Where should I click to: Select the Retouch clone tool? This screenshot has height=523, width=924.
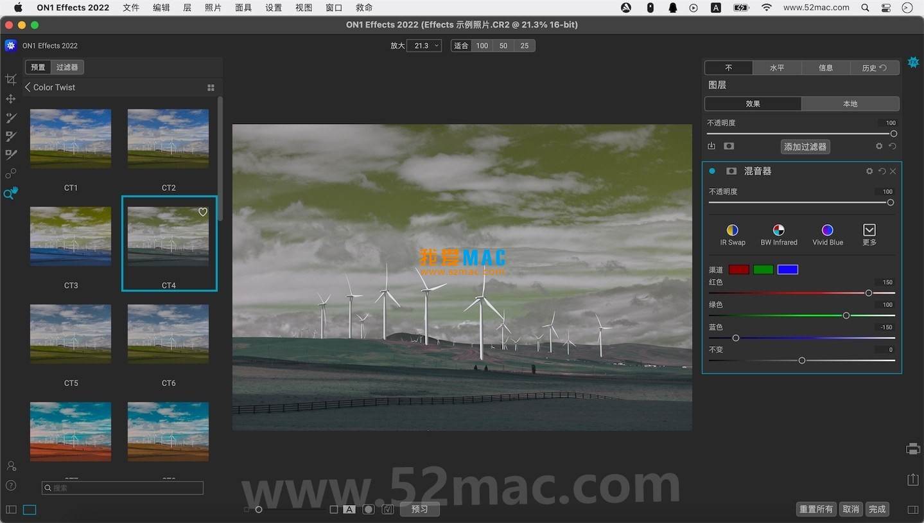pos(11,173)
